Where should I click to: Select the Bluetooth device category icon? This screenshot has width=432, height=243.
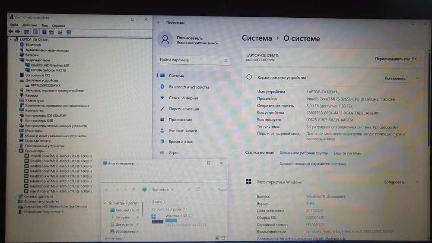[x=22, y=44]
